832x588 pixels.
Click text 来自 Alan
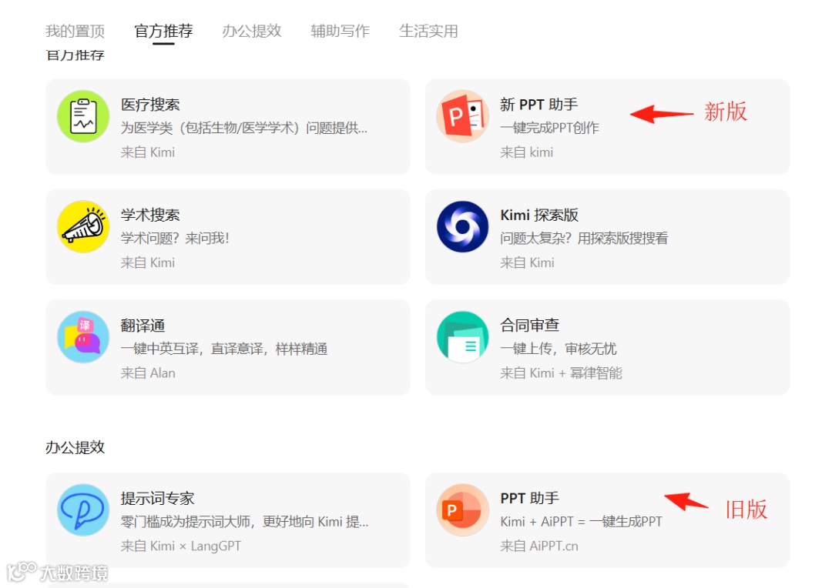coord(148,373)
